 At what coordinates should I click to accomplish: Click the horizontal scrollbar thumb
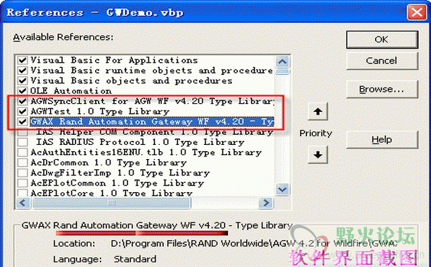click(111, 203)
